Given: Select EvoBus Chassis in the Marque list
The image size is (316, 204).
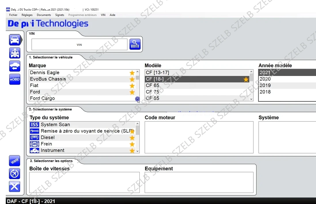Looking at the screenshot, I should (x=82, y=79).
